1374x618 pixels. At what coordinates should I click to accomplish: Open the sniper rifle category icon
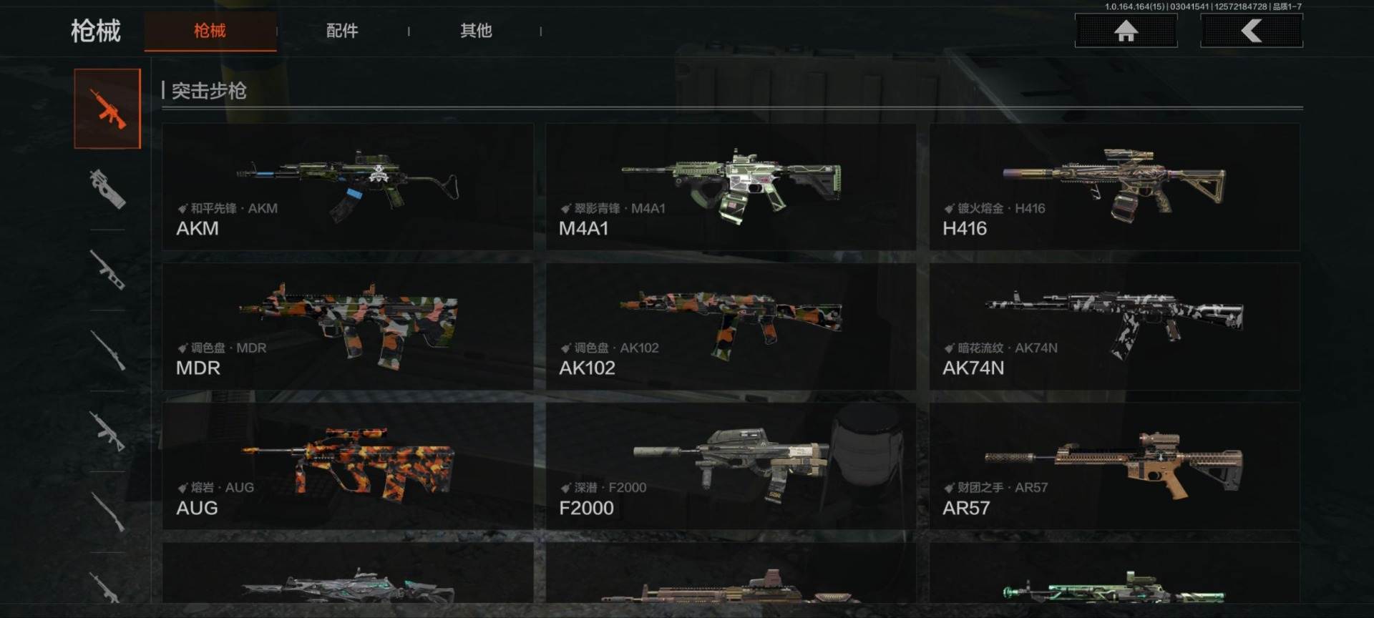pyautogui.click(x=107, y=350)
